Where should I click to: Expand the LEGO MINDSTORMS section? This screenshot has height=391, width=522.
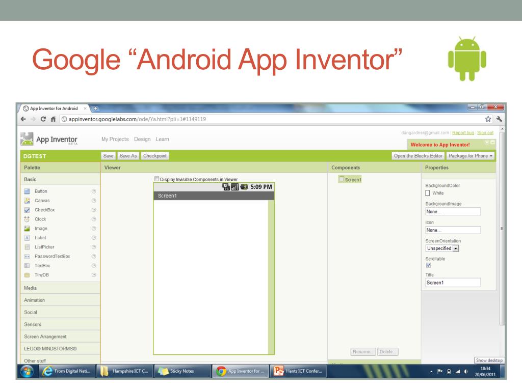(x=60, y=349)
